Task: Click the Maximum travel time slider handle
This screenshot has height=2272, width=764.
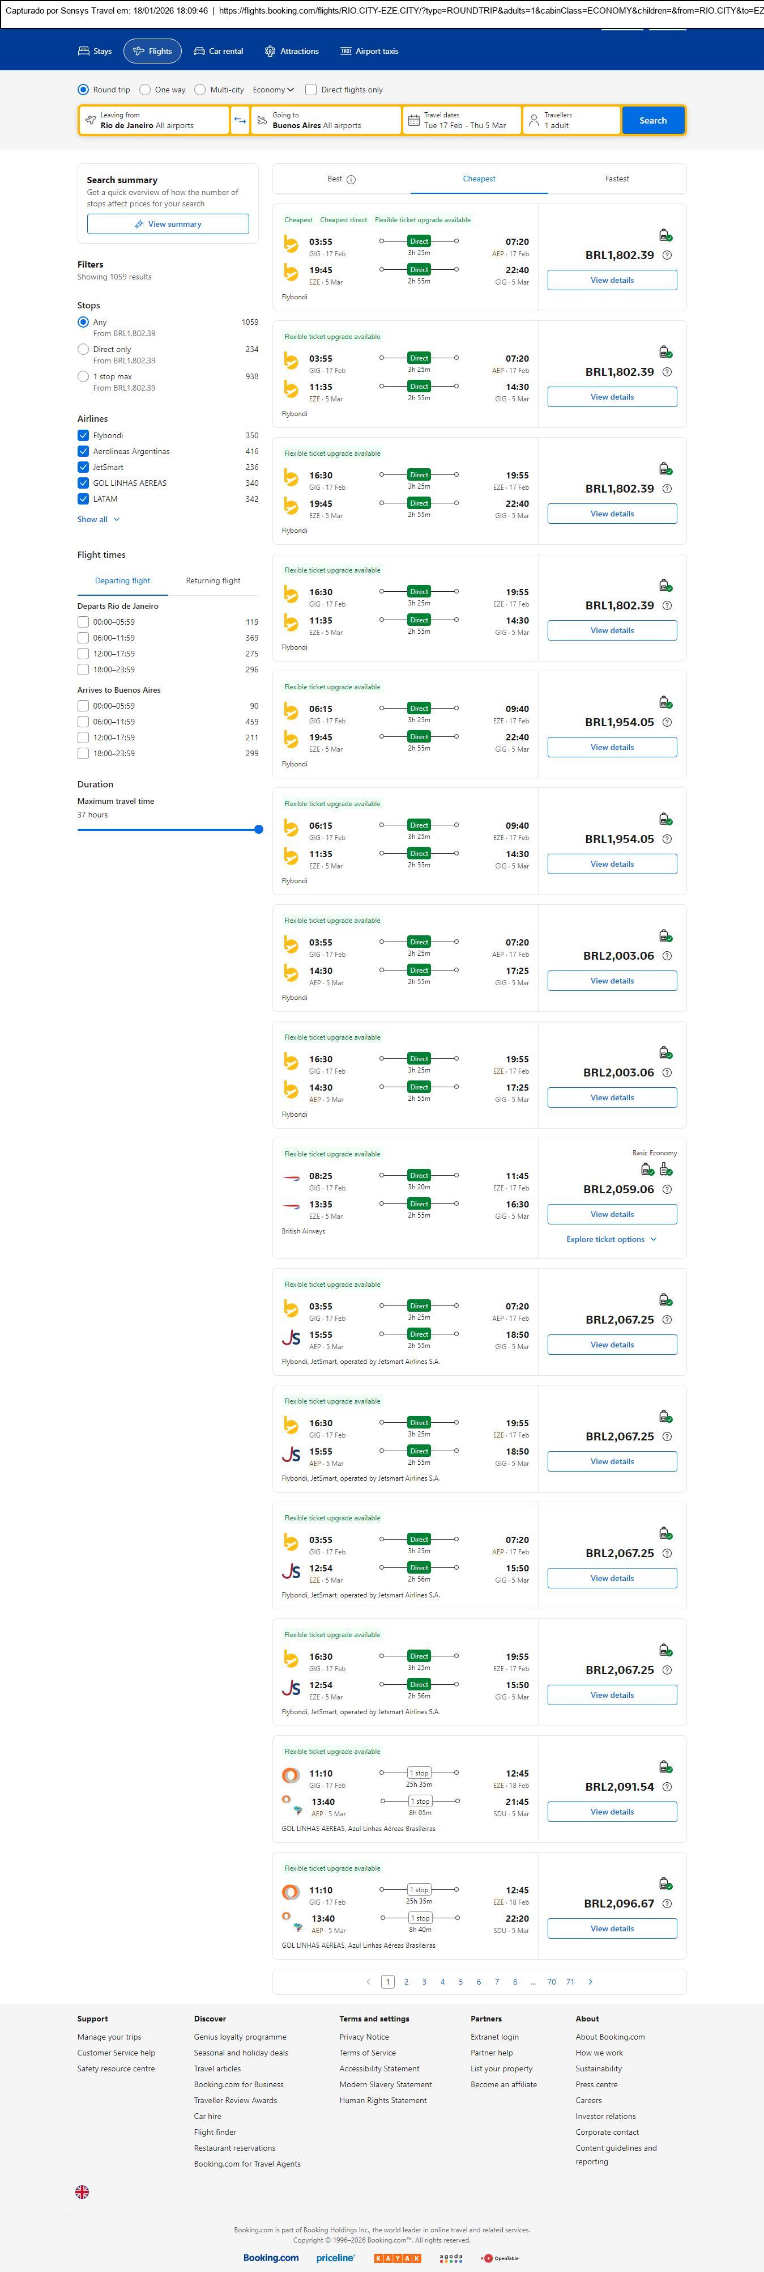Action: (x=258, y=829)
